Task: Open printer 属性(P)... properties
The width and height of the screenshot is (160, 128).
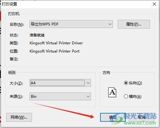Action: tap(134, 24)
